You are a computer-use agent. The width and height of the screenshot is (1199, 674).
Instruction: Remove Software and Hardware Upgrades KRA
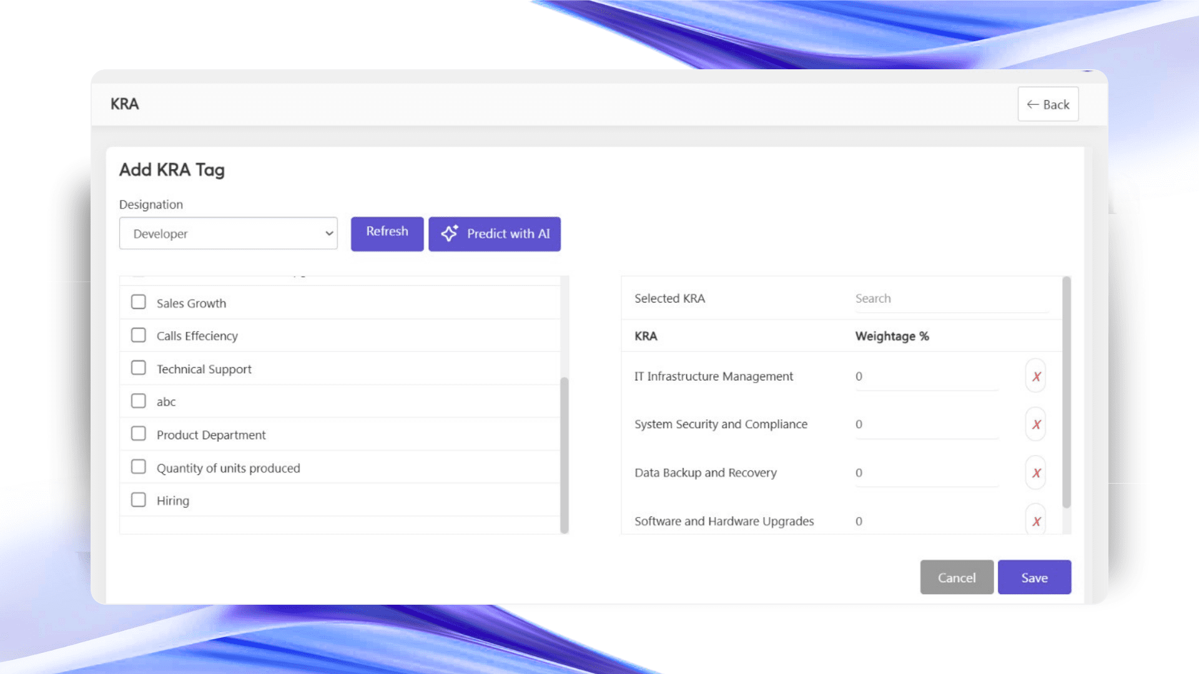coord(1035,521)
